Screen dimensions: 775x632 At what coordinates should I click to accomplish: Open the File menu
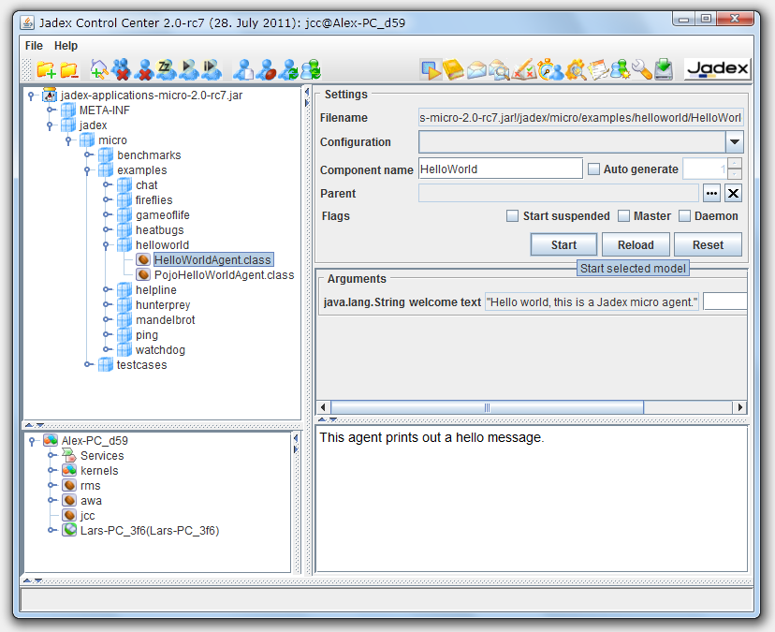34,46
